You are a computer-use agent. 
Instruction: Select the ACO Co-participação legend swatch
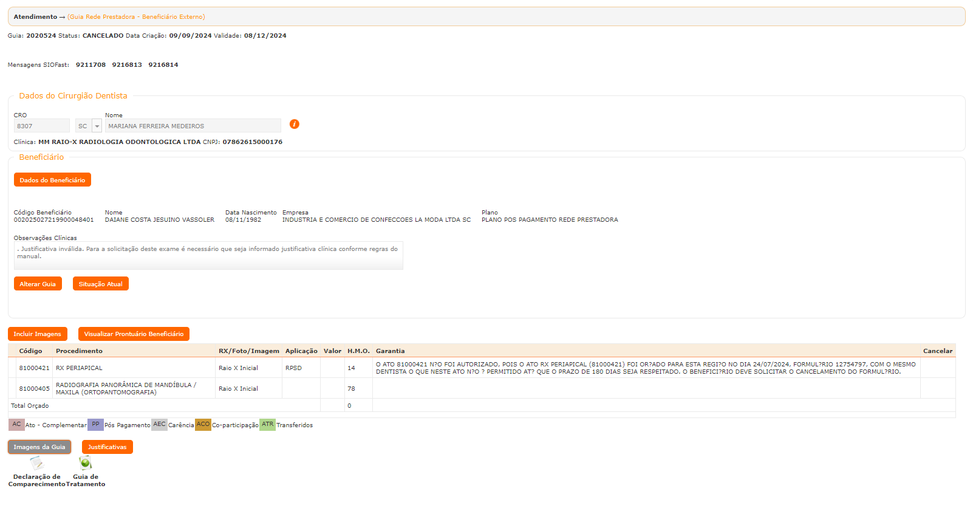pyautogui.click(x=203, y=424)
